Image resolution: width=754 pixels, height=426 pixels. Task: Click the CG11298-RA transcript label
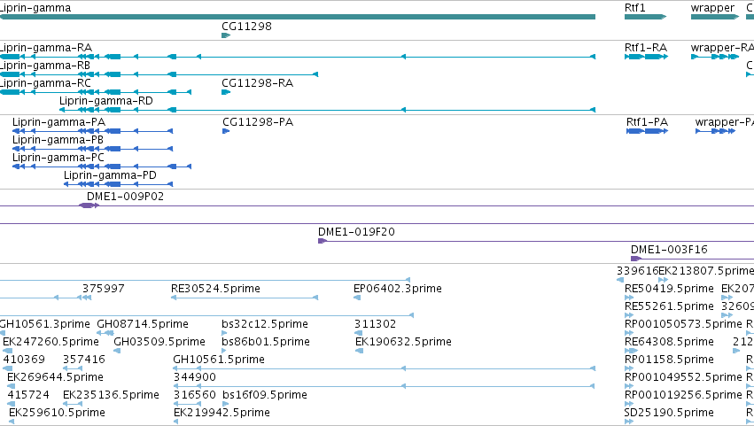pyautogui.click(x=257, y=83)
